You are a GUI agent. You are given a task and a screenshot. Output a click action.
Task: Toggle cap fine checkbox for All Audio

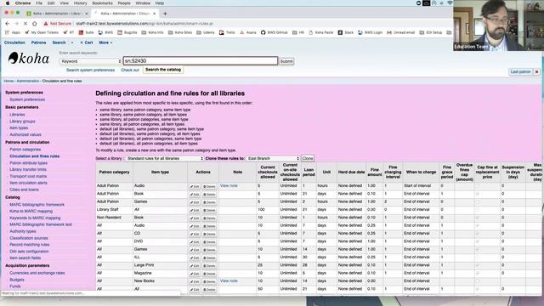click(x=478, y=226)
